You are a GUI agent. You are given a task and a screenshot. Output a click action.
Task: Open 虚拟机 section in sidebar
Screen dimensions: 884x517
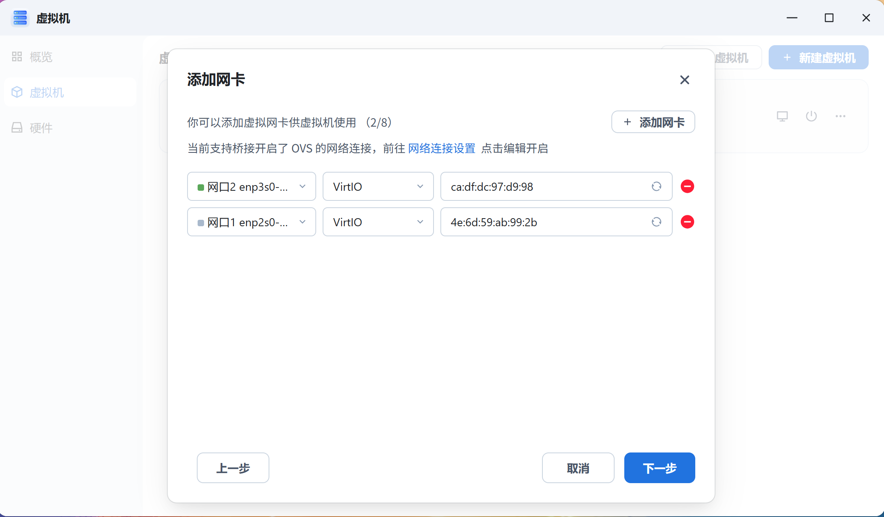tap(46, 92)
